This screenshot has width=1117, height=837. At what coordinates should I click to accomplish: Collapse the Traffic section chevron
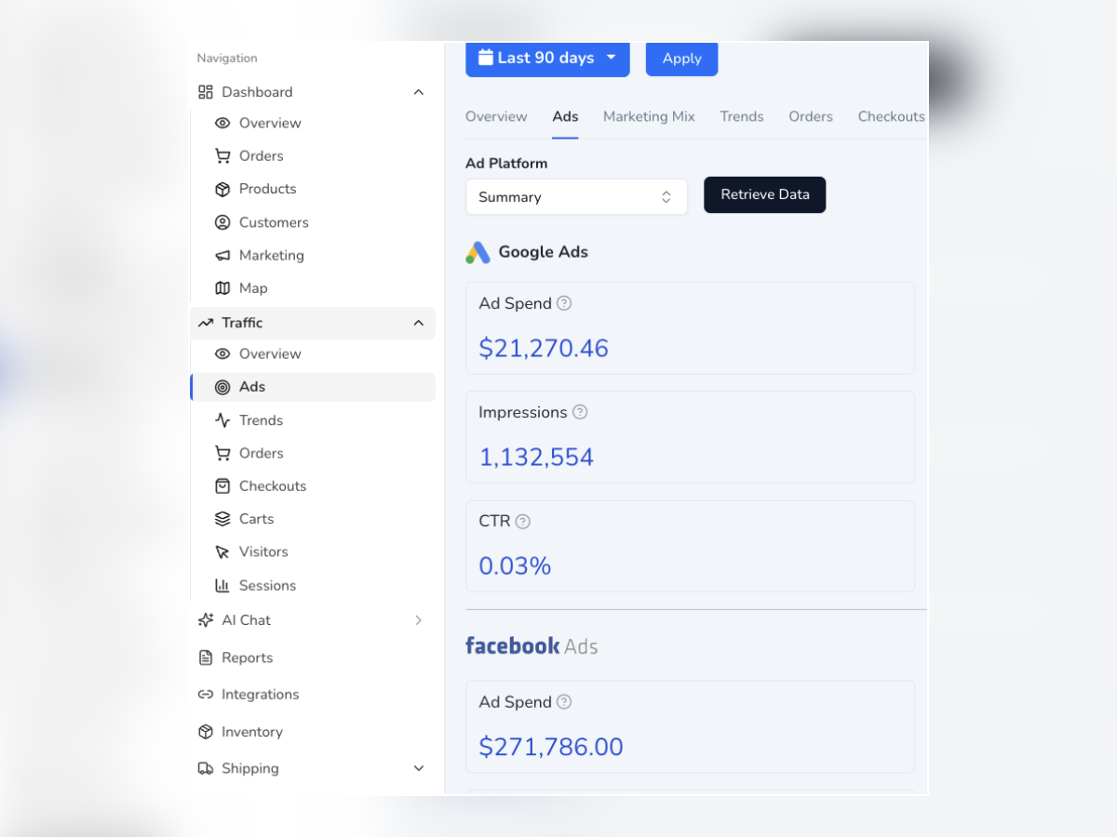(418, 323)
